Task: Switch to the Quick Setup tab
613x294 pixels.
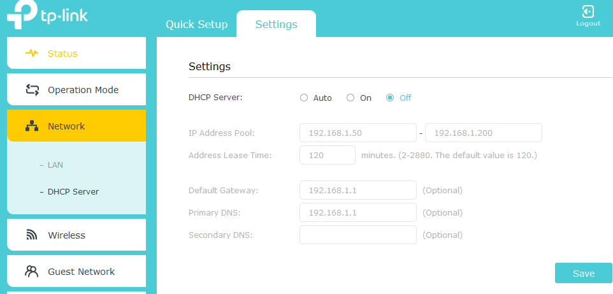Action: (x=197, y=24)
